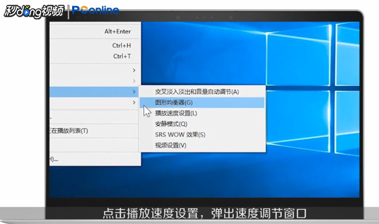Expand submenu arrow directly below the highlighted row

134,102
